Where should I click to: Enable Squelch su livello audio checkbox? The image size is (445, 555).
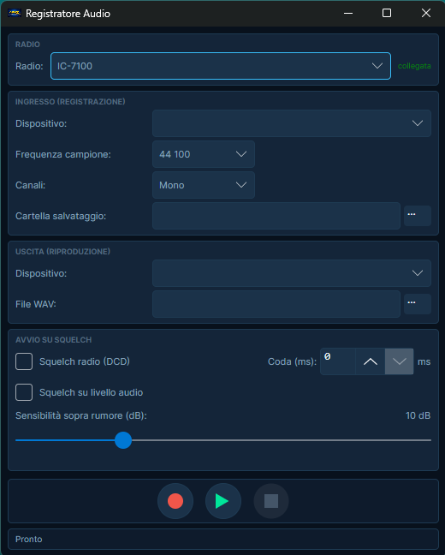24,392
